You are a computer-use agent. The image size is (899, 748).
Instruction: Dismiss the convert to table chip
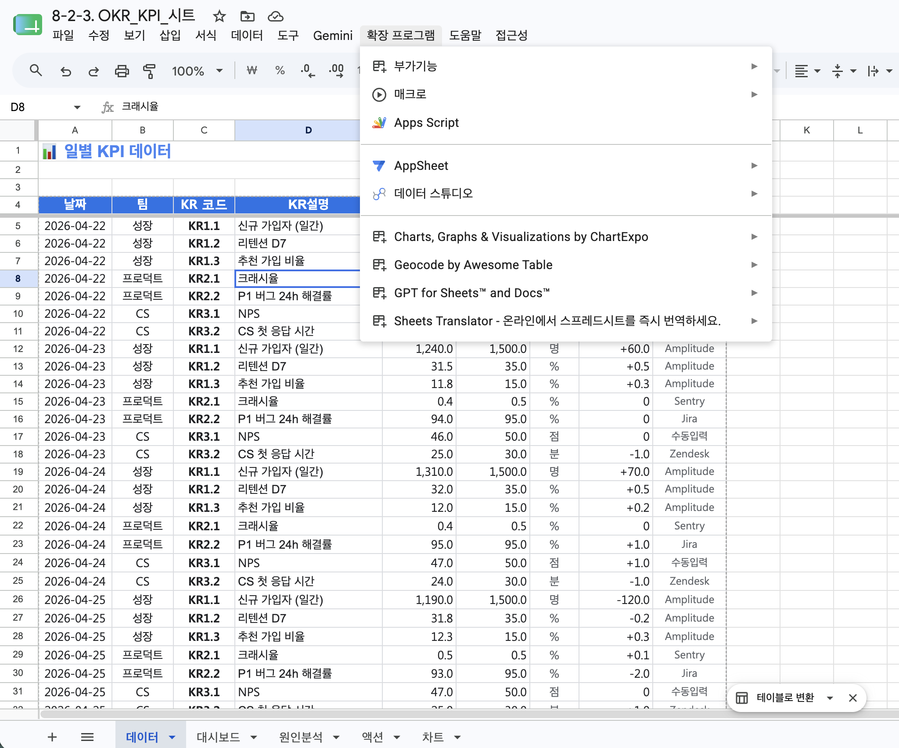[x=853, y=698]
